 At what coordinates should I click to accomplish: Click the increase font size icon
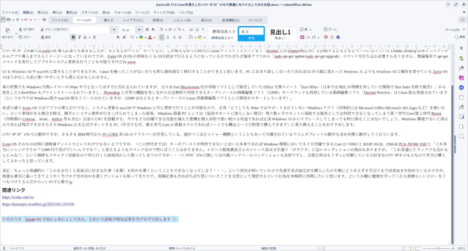tap(147, 30)
